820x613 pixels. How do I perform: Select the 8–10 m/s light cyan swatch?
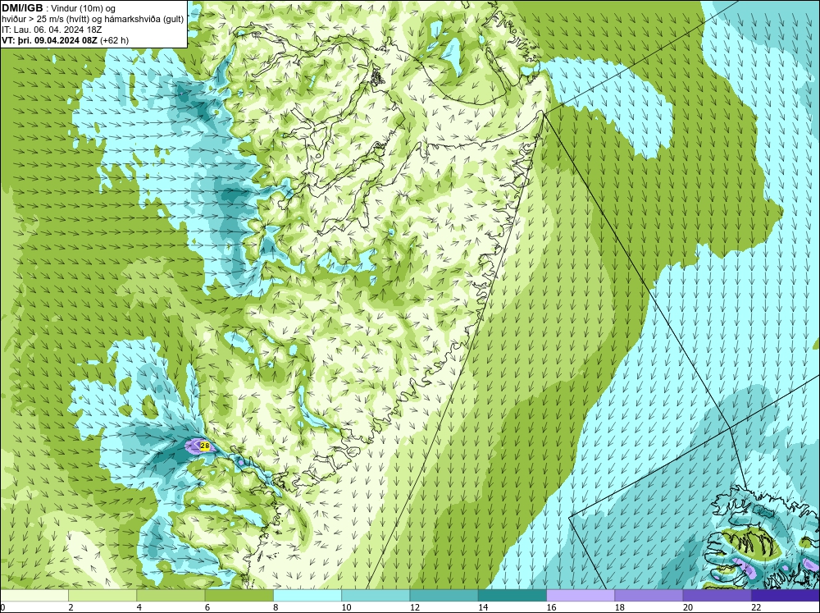coord(307,596)
